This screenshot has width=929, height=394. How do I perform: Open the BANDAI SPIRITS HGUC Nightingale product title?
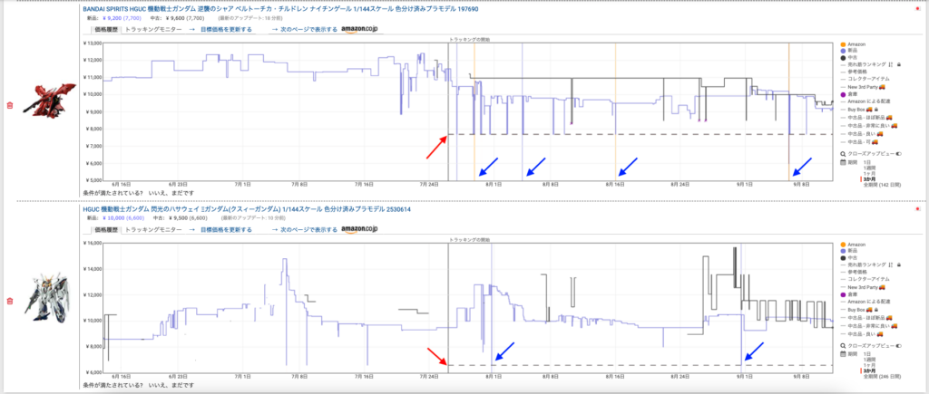pos(280,10)
